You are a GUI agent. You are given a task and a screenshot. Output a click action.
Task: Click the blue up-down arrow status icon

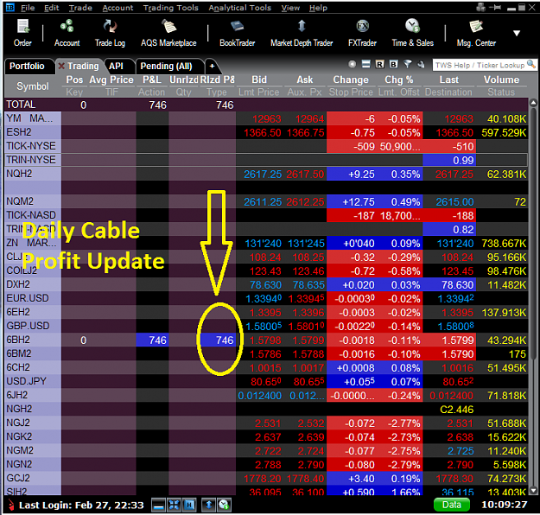[208, 505]
